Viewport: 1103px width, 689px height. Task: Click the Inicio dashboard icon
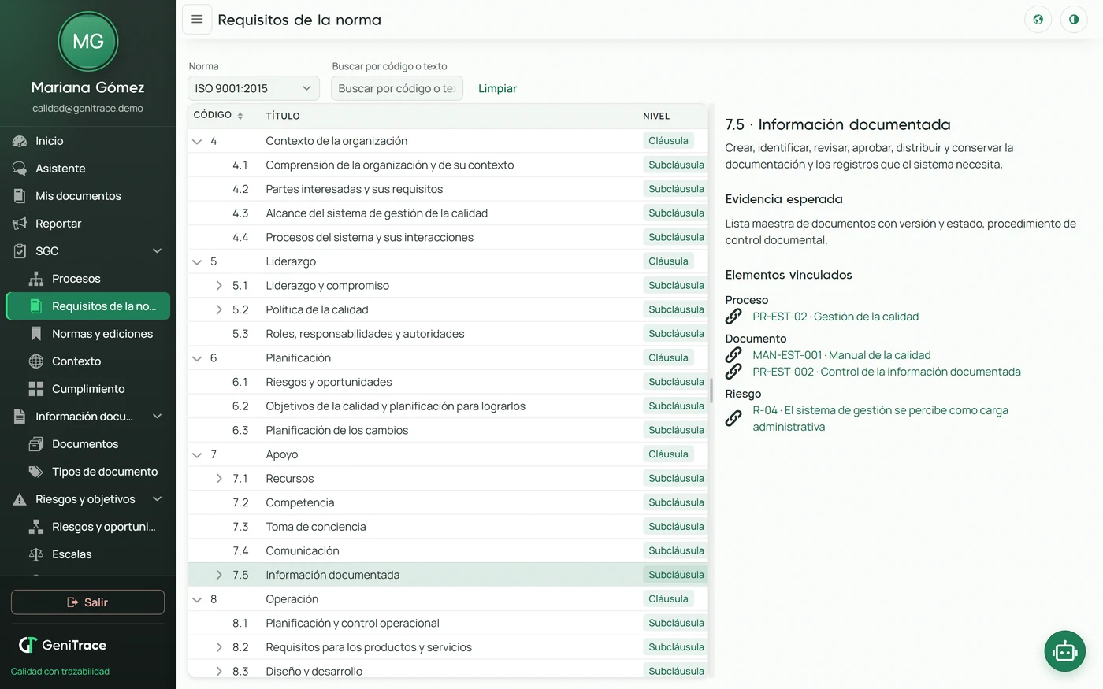point(20,141)
